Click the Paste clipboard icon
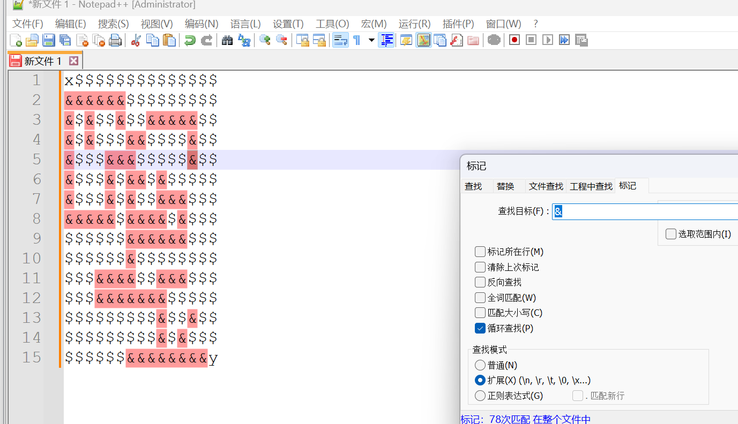 pos(169,40)
